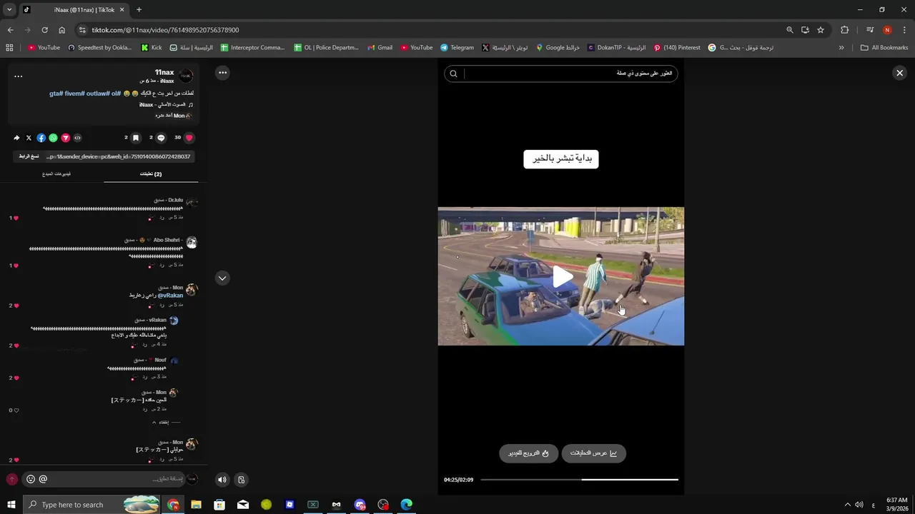915x514 pixels.
Task: Bookmark the video with the save icon
Action: (x=135, y=138)
